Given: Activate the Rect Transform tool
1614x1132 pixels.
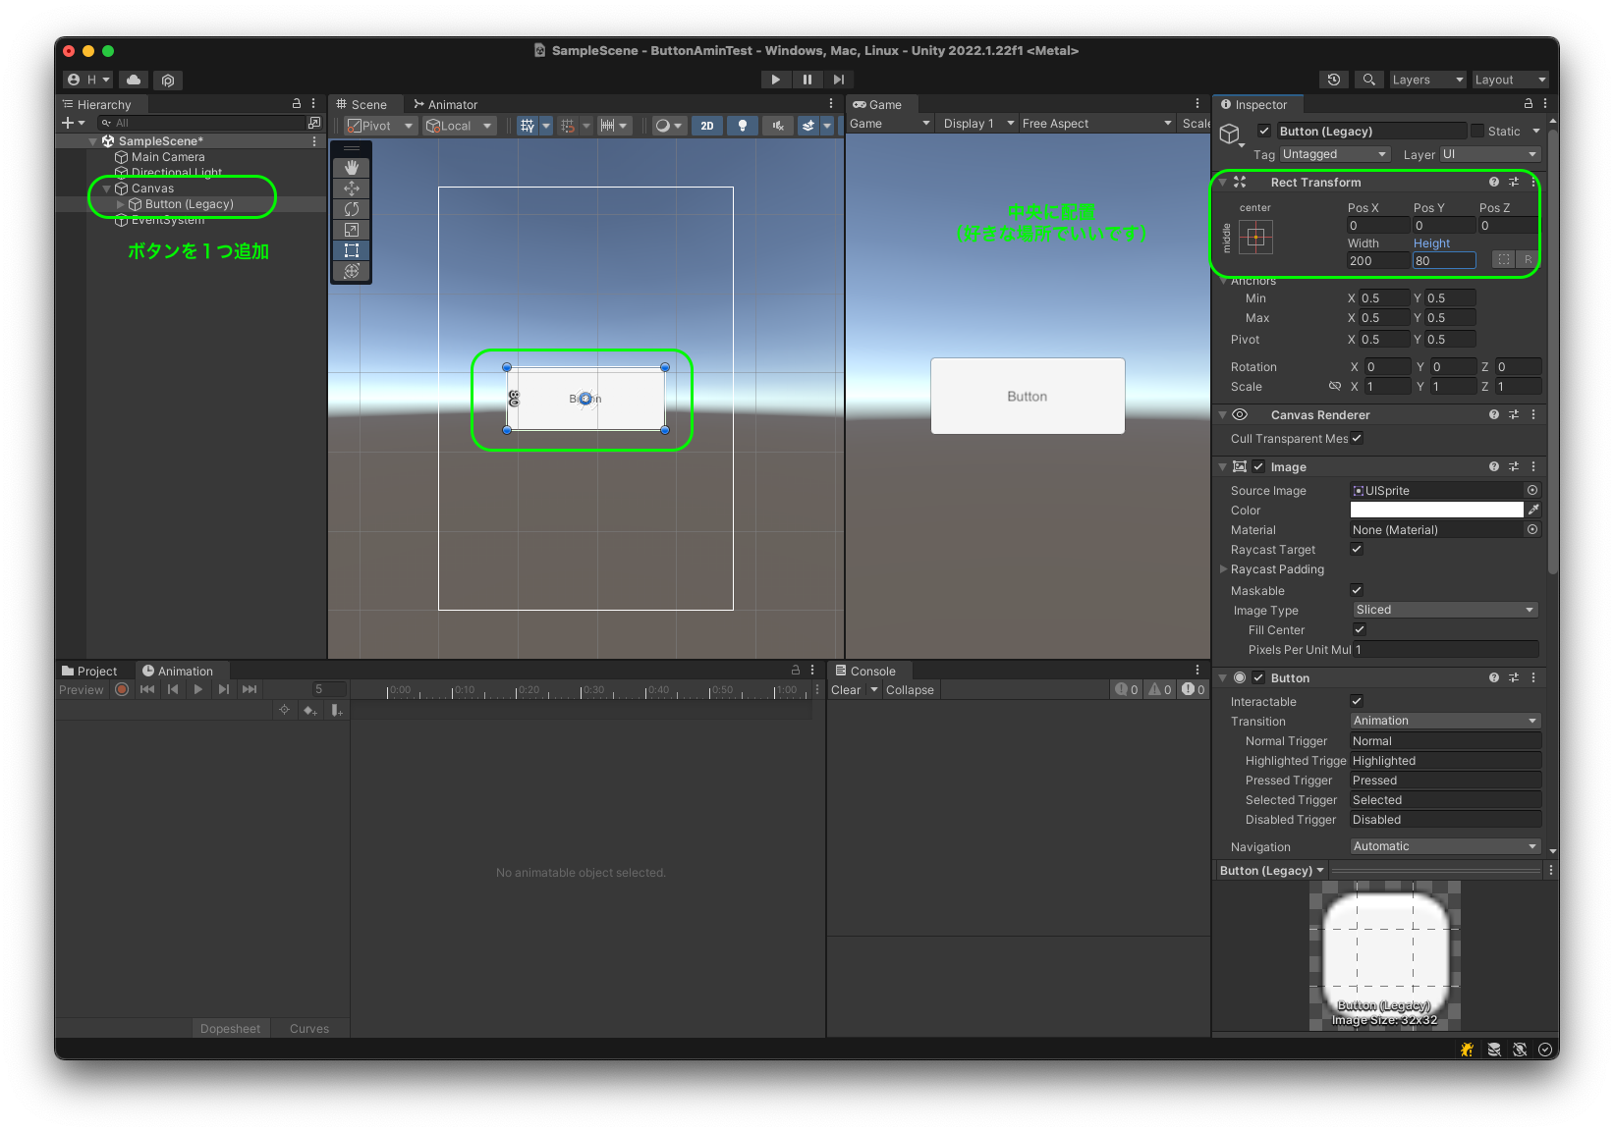Looking at the screenshot, I should [352, 249].
